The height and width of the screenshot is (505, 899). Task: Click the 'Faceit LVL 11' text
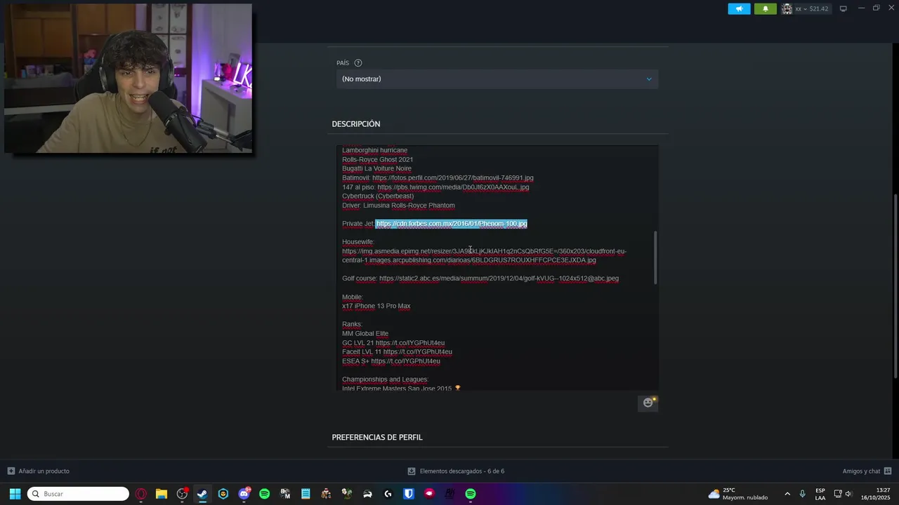tap(362, 352)
